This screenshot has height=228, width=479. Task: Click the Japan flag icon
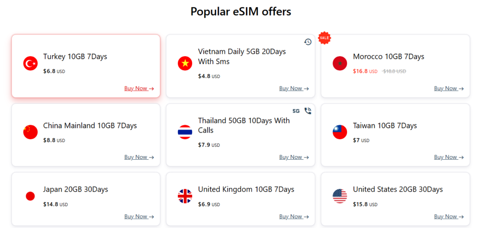[x=30, y=196]
